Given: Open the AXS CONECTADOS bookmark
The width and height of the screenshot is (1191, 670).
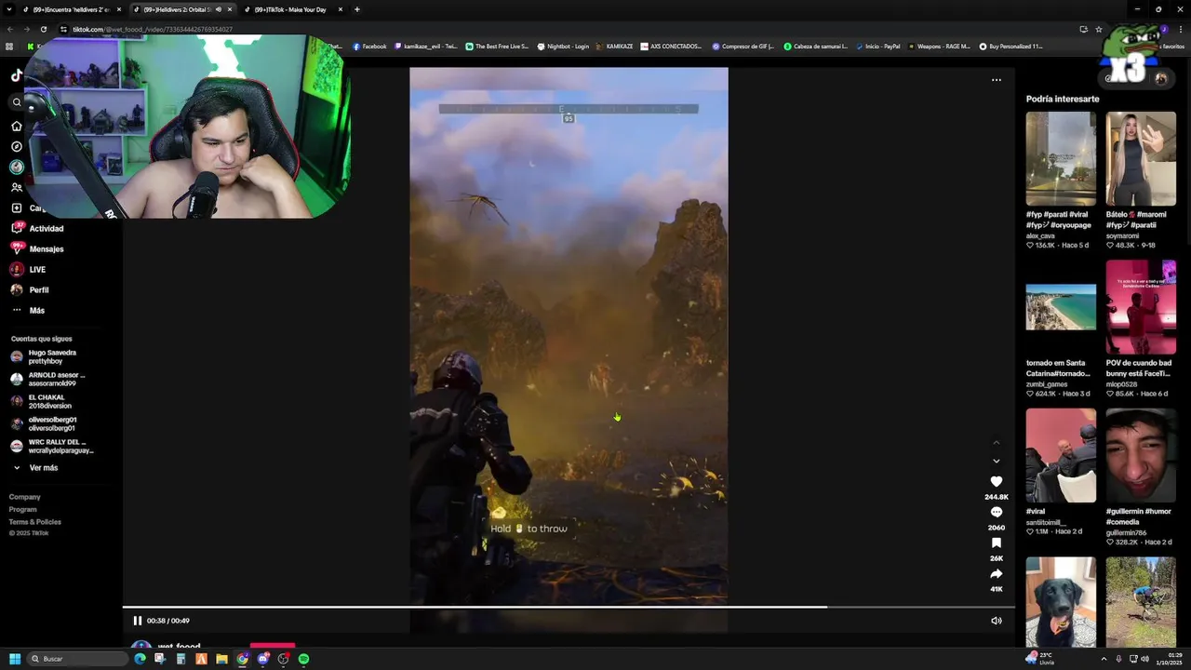Looking at the screenshot, I should coord(671,47).
